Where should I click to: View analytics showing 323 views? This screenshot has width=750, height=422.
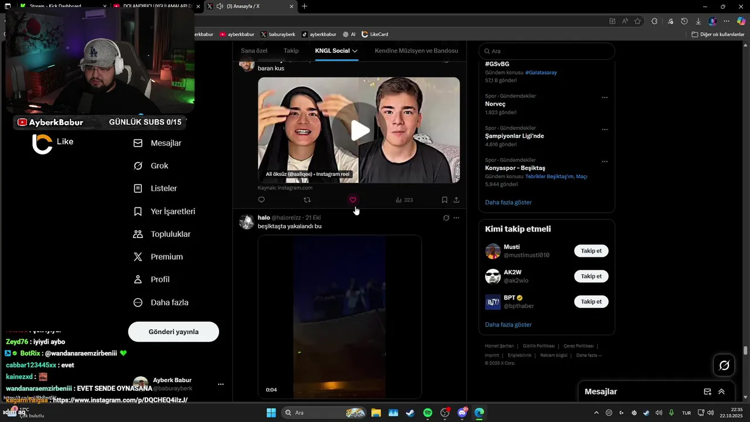pos(404,200)
